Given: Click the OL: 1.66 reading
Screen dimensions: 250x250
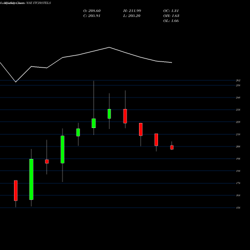Looking at the screenshot, I should [171, 21].
